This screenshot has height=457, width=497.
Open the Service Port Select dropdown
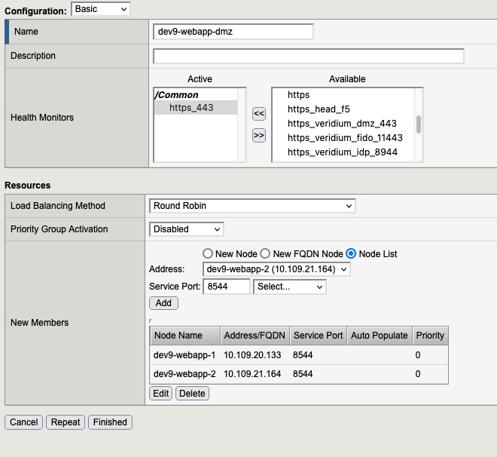point(290,287)
